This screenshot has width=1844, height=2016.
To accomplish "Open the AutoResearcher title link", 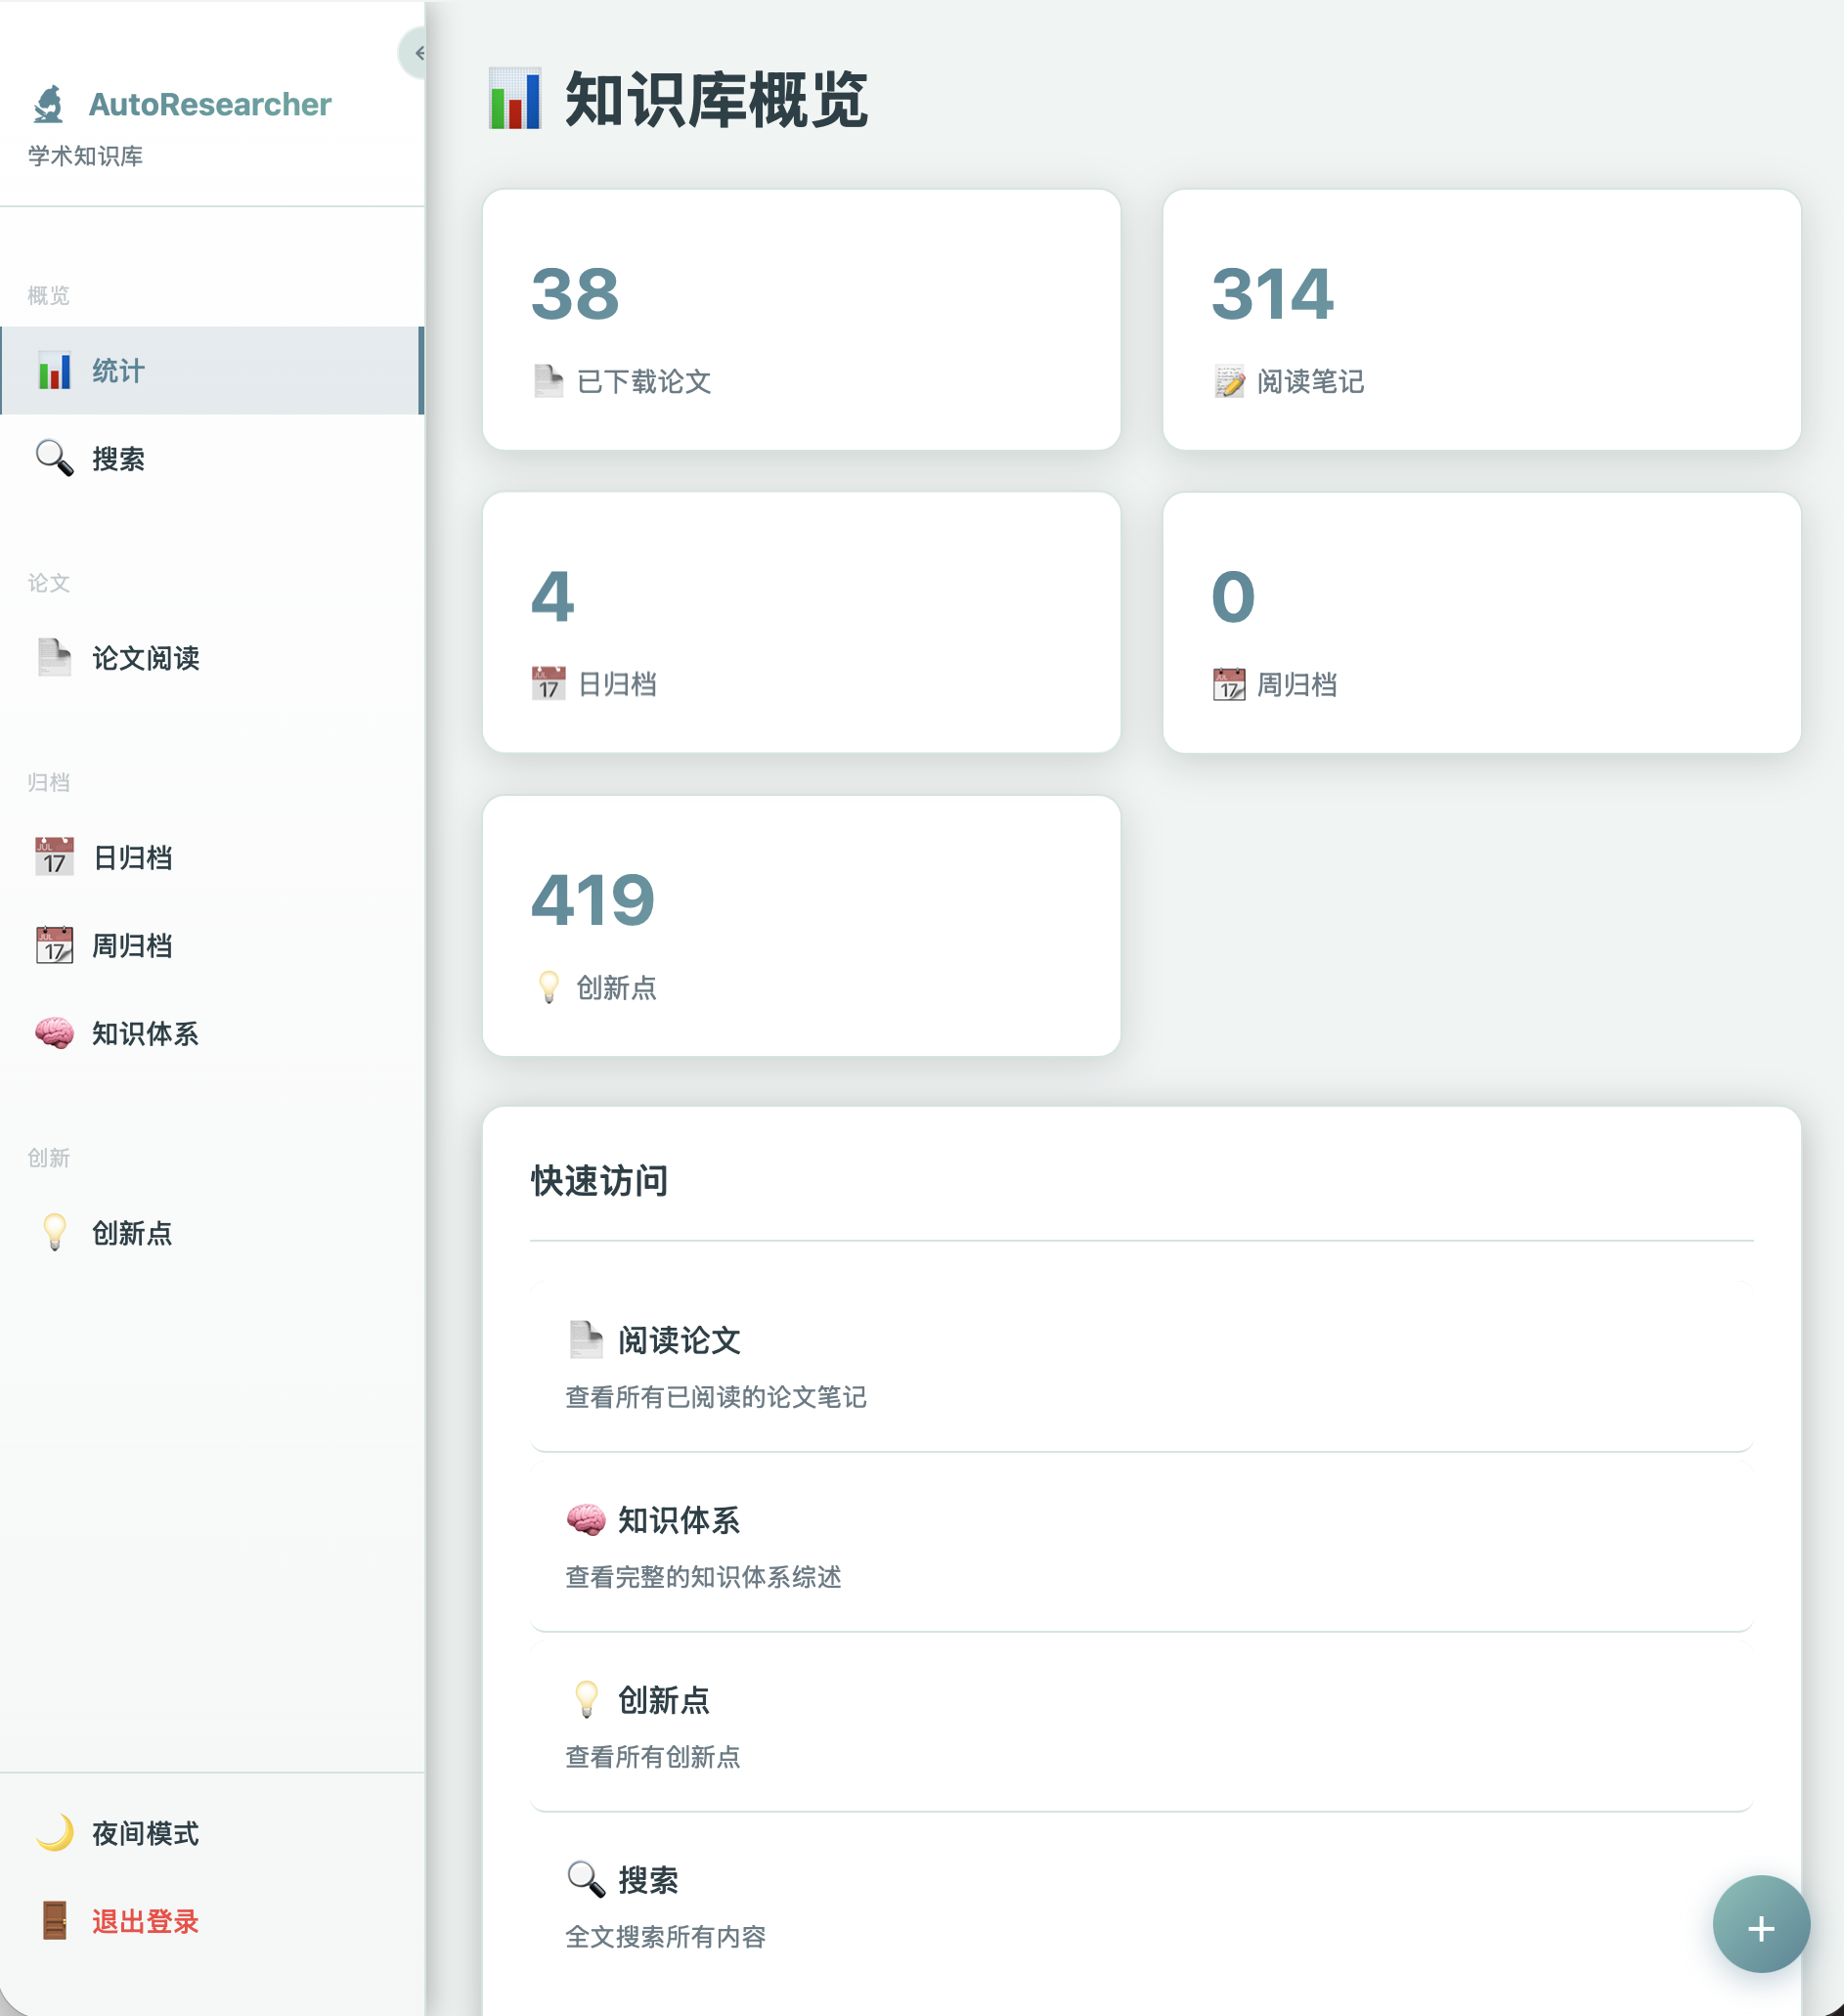I will click(x=210, y=104).
